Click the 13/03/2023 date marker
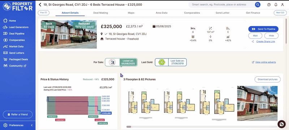 pyautogui.click(x=60, y=120)
